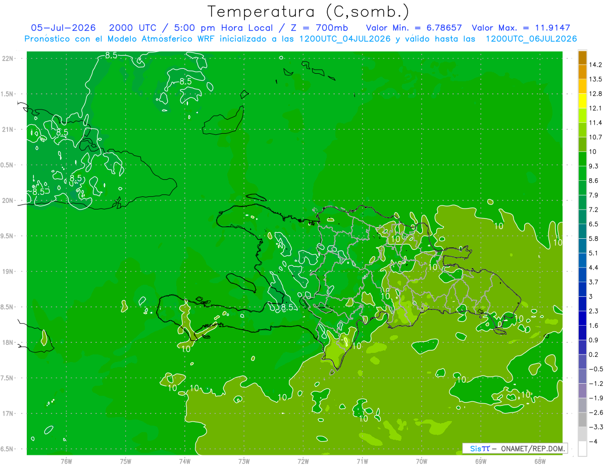Pick the white band below -4 on scale
This screenshot has height=468, width=606.
pos(582,449)
